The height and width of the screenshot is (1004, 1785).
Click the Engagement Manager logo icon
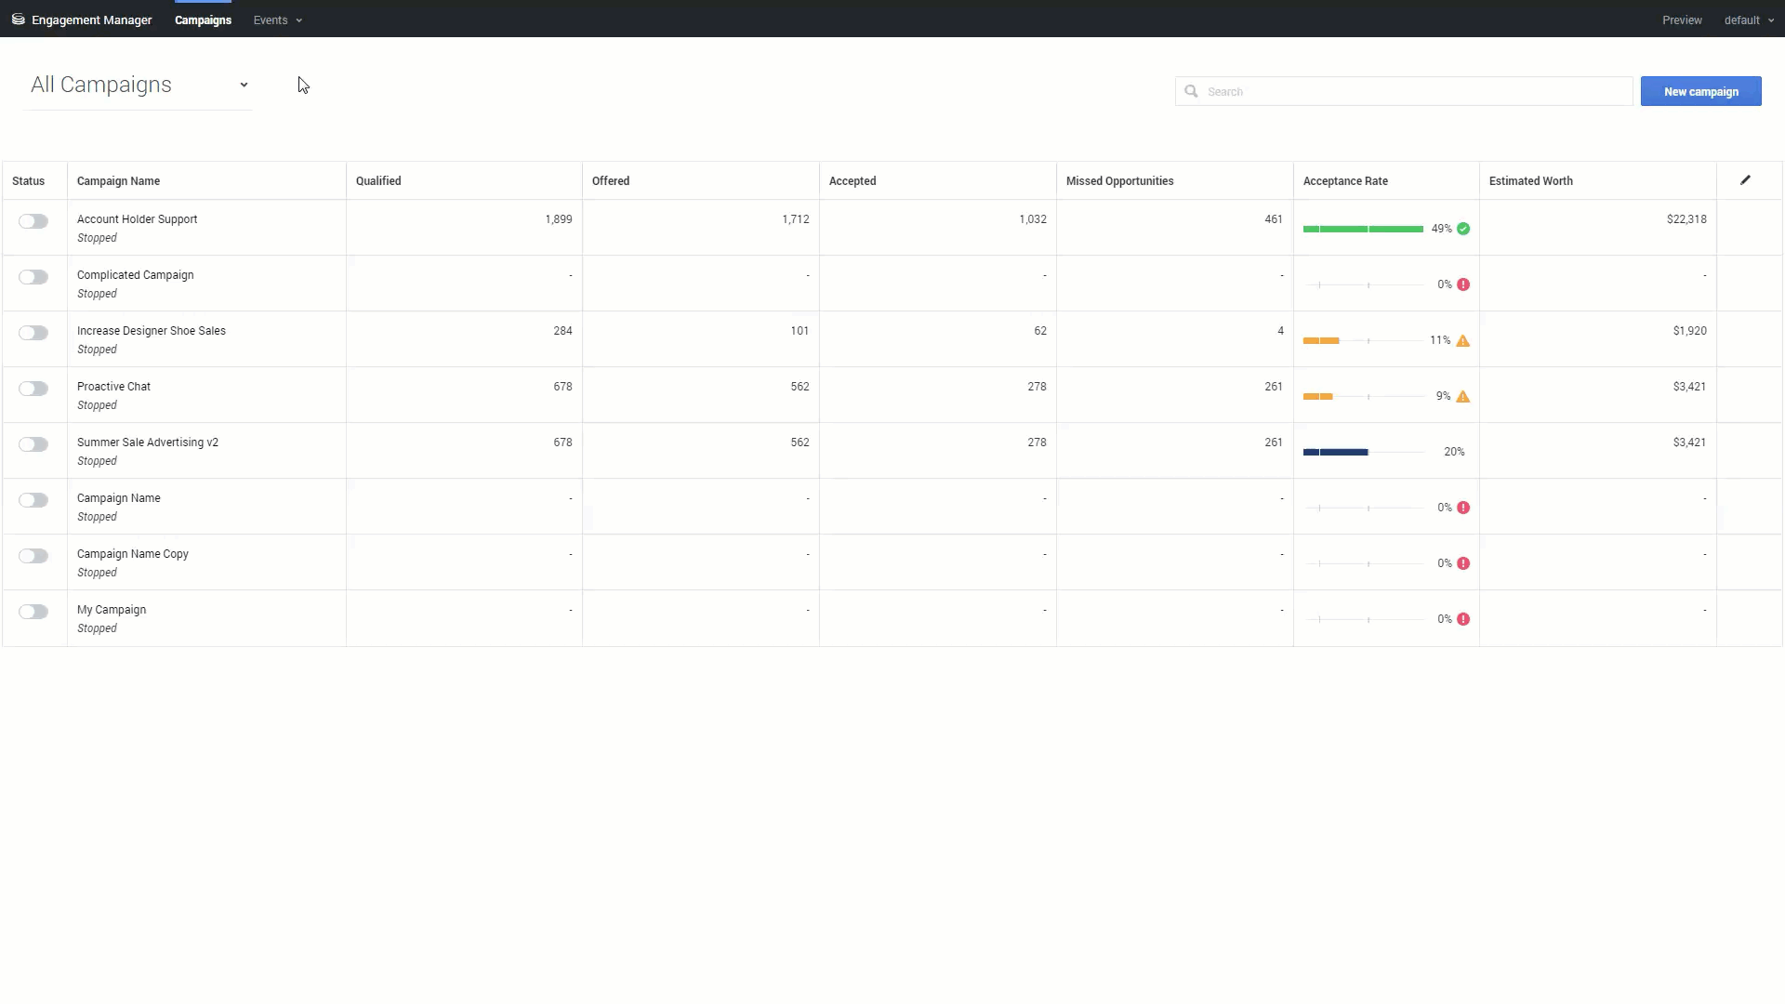pos(18,20)
